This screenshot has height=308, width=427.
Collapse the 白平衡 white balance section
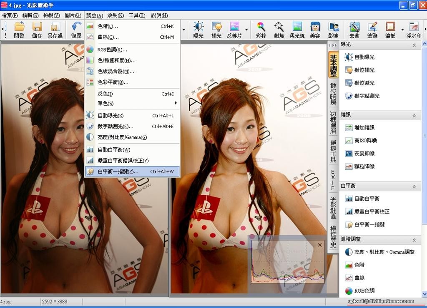pos(414,186)
